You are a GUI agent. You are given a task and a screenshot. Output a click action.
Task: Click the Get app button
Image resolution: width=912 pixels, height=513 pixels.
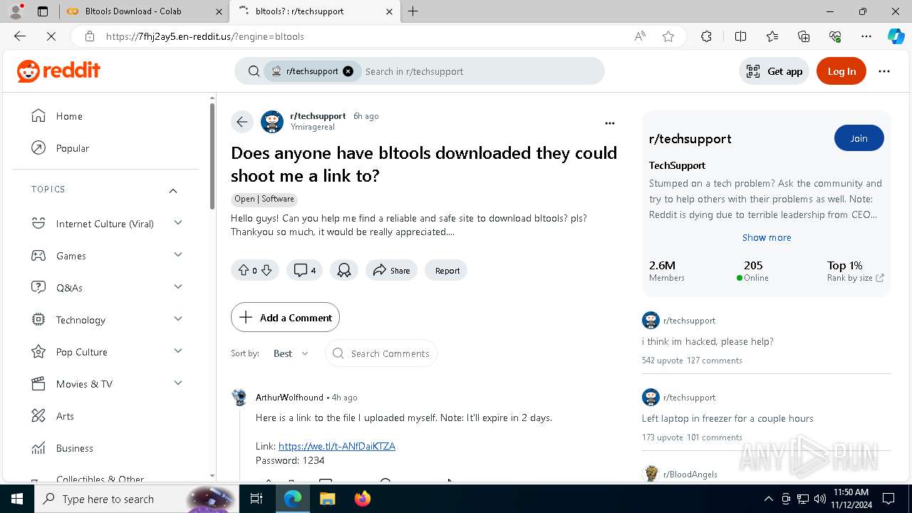(774, 71)
